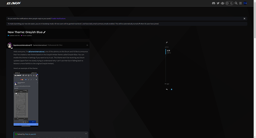
Task: Open topic notification bell on timeline
Action: pyautogui.click(x=171, y=89)
